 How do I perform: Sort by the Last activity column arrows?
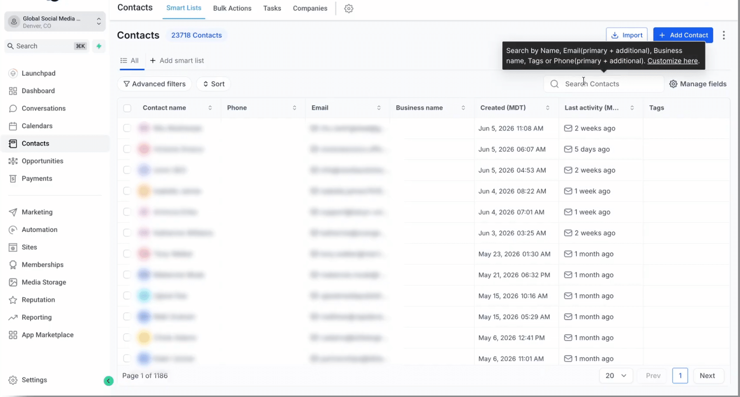[x=632, y=108]
